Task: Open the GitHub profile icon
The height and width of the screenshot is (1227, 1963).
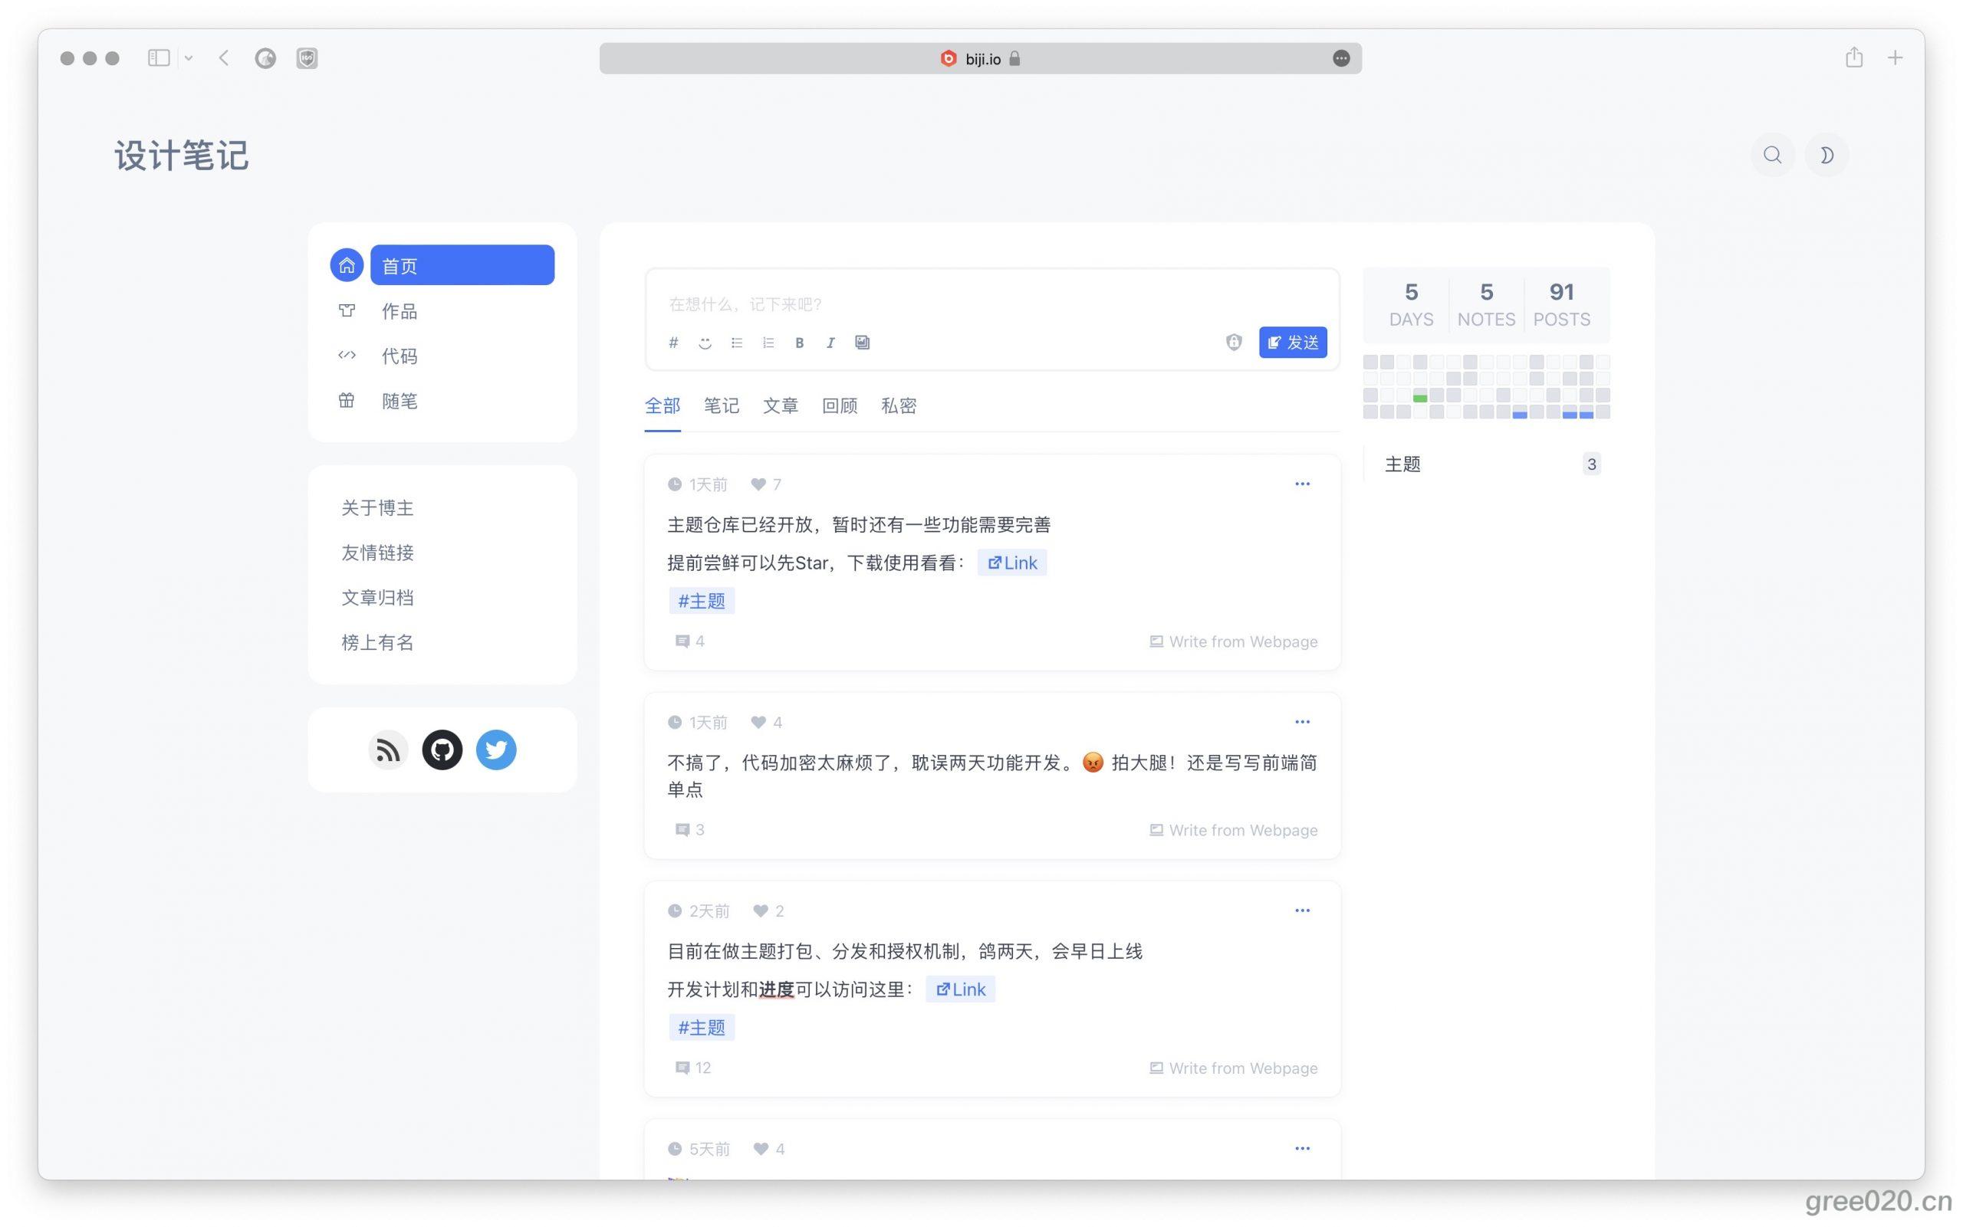Action: [442, 750]
